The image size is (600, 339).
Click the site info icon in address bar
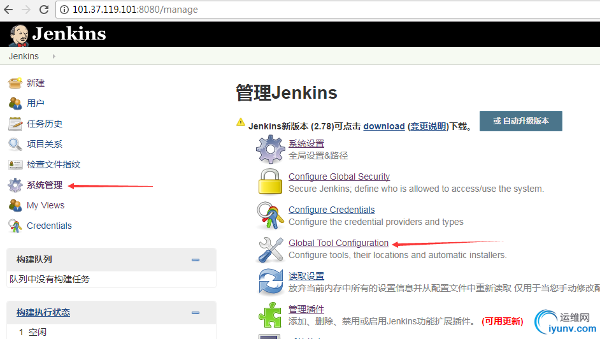[64, 10]
